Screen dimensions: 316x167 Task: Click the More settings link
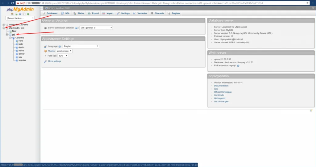54,61
